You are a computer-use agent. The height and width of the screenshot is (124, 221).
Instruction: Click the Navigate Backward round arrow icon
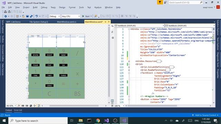pos(6,16)
